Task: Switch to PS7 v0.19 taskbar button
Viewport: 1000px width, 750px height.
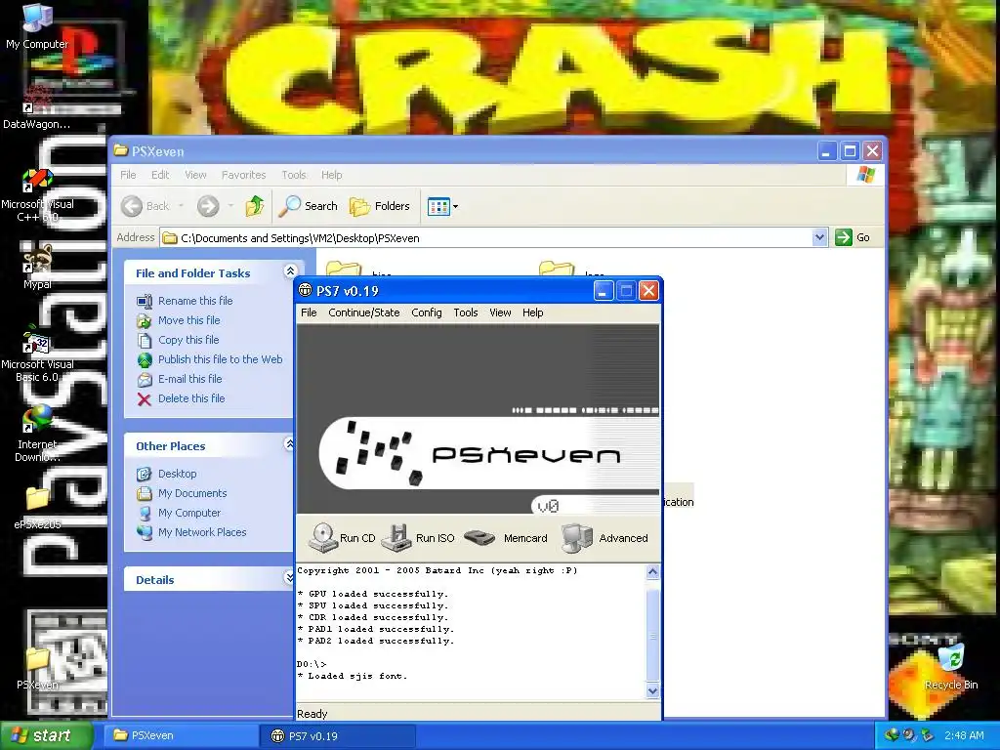Action: pos(338,735)
